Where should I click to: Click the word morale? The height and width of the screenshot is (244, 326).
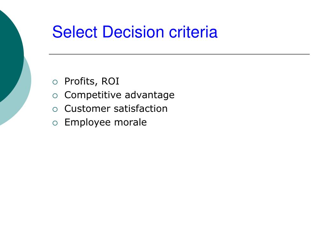coord(130,122)
